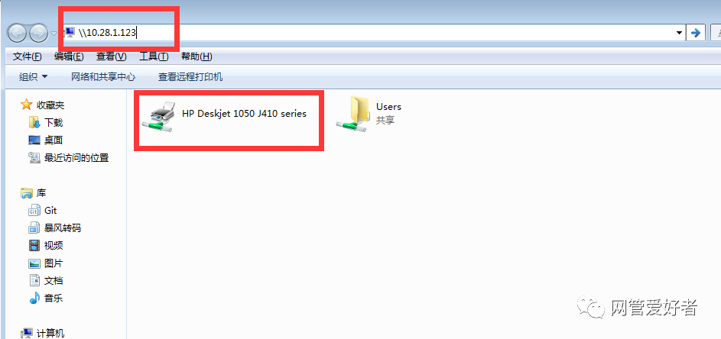Click 网络和共享中心 toolbar button
721x339 pixels.
point(103,76)
